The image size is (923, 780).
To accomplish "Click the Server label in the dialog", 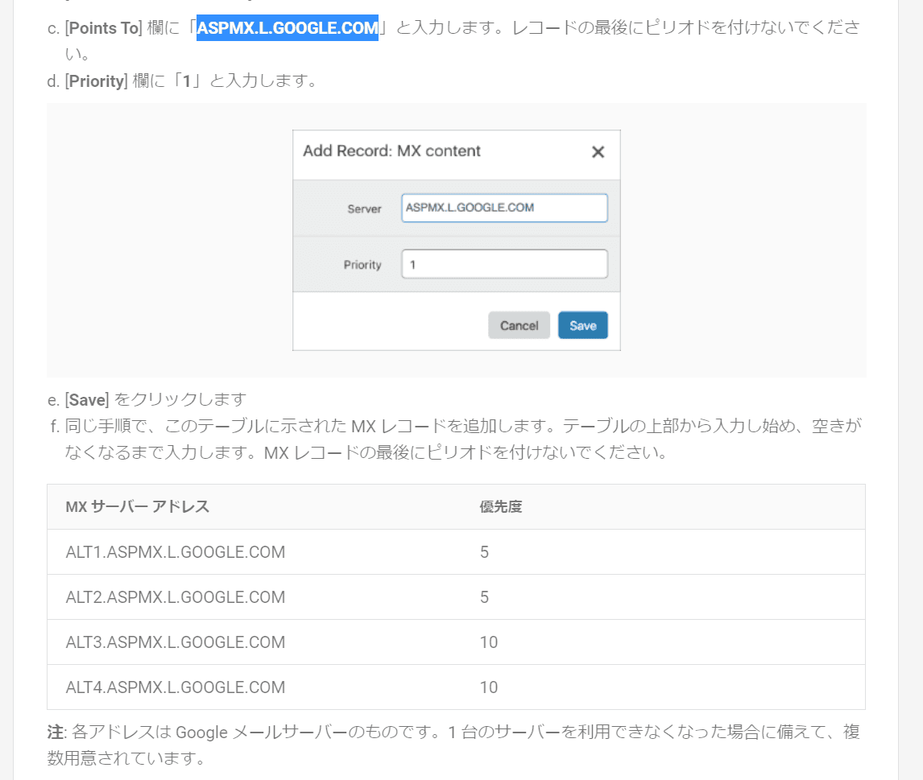I will pos(364,208).
